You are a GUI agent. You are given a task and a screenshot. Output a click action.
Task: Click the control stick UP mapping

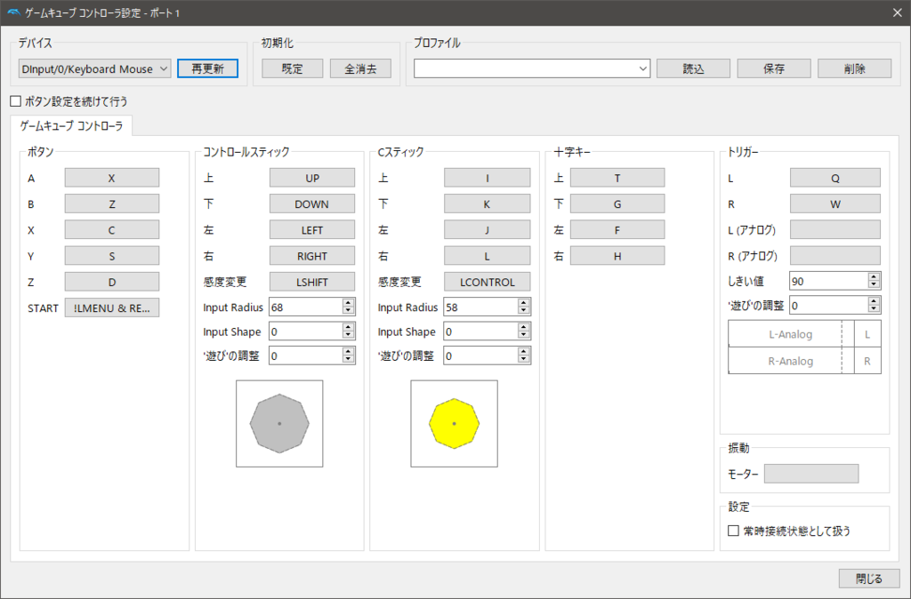pyautogui.click(x=312, y=179)
